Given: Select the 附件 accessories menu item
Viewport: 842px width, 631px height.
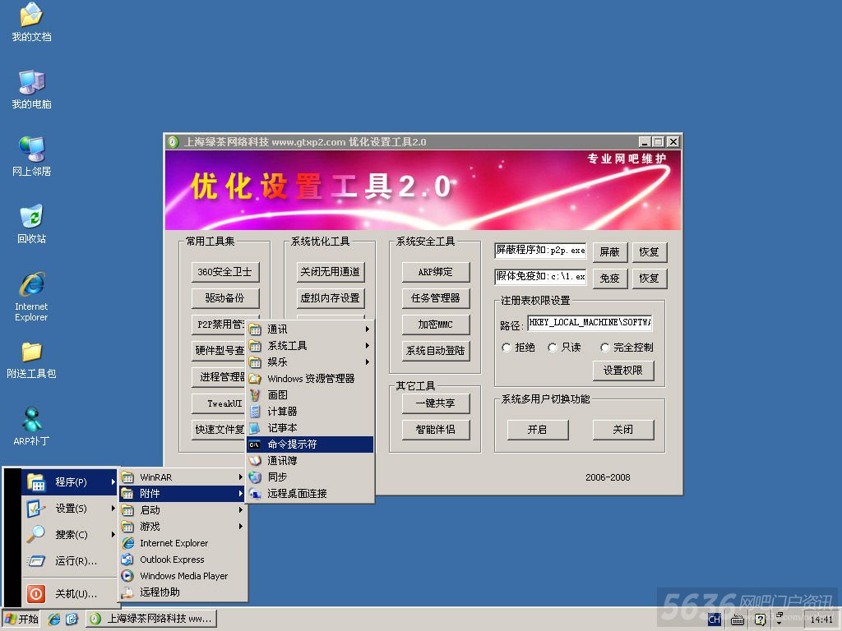Looking at the screenshot, I should coord(183,494).
